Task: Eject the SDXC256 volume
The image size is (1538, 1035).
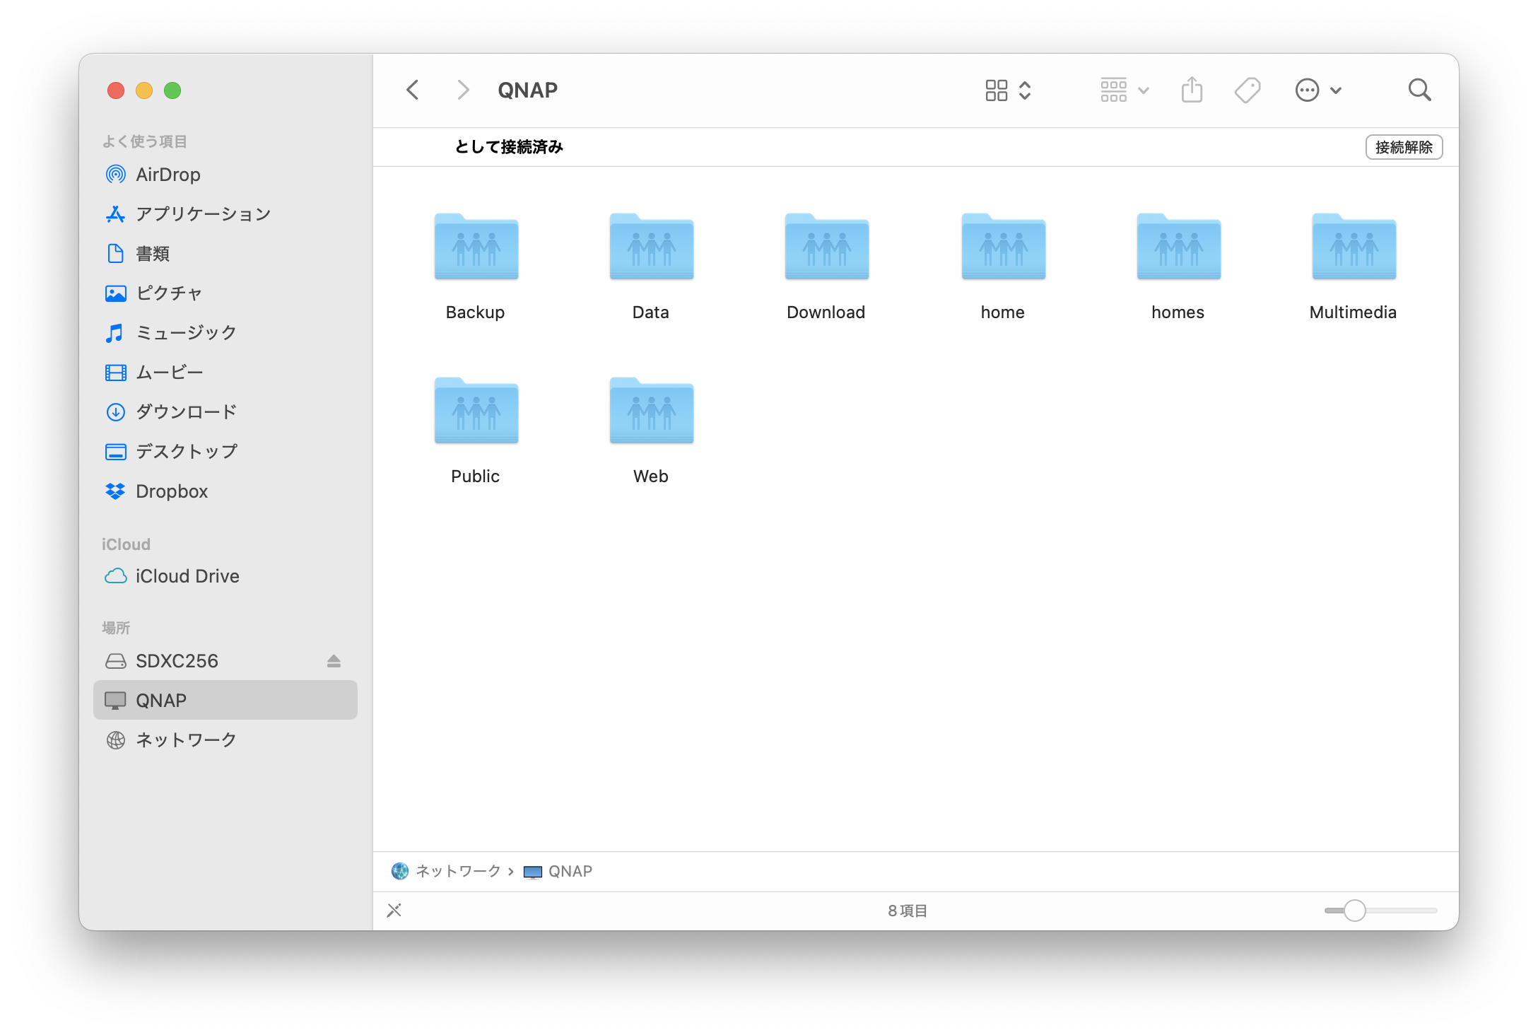Action: 334,661
